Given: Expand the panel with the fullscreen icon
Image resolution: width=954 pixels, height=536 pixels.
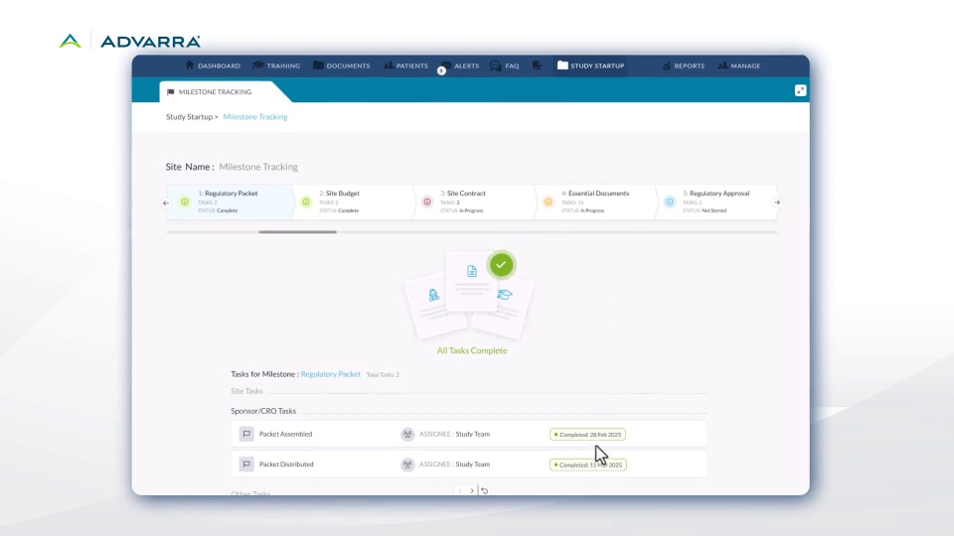Looking at the screenshot, I should tap(800, 90).
